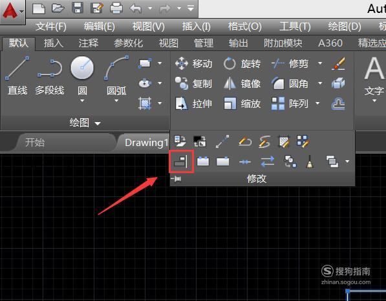
Task: Click the 旋转 rotate tool
Action: coord(242,64)
